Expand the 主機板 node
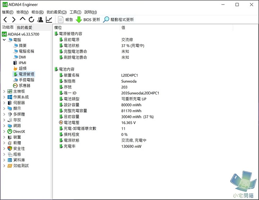The height and width of the screenshot is (200, 259). tap(4, 91)
